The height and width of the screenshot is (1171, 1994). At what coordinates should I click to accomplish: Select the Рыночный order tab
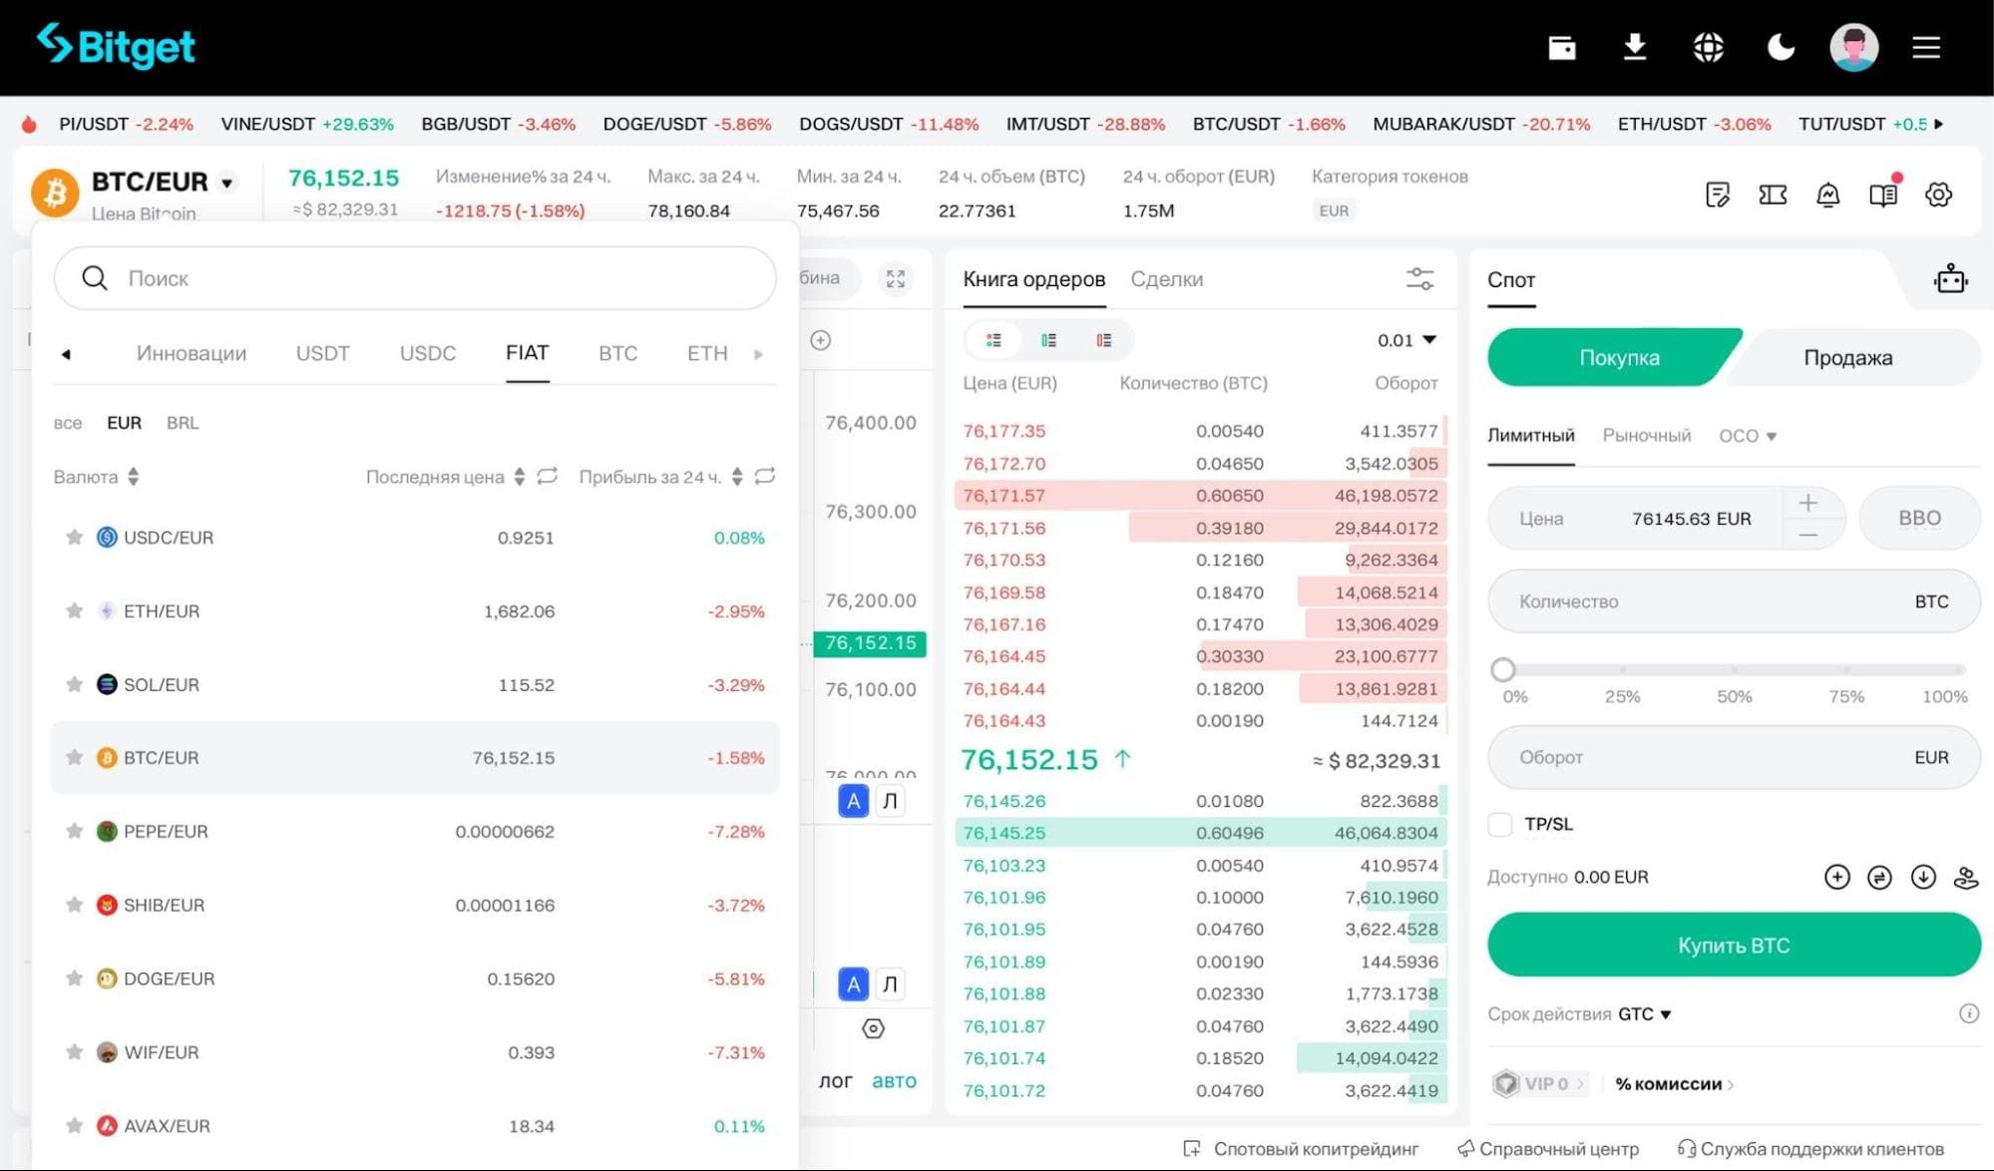pos(1646,436)
